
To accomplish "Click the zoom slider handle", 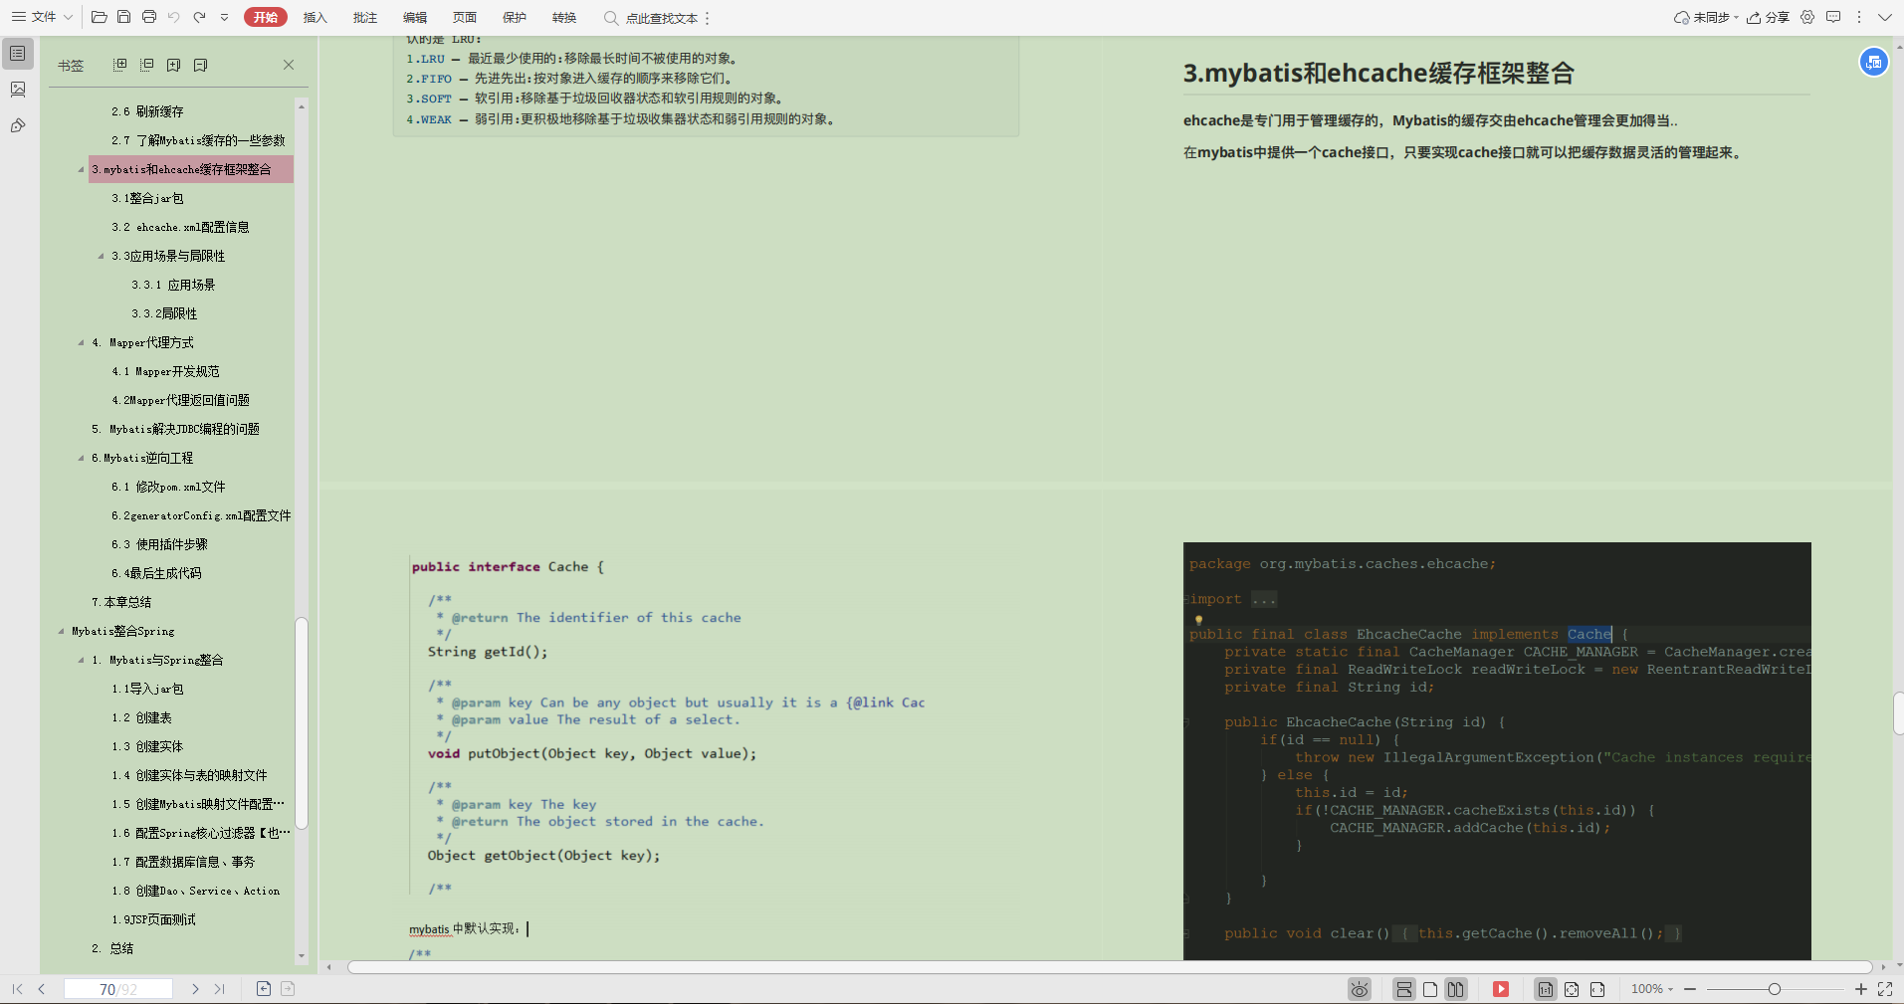I will tap(1774, 989).
